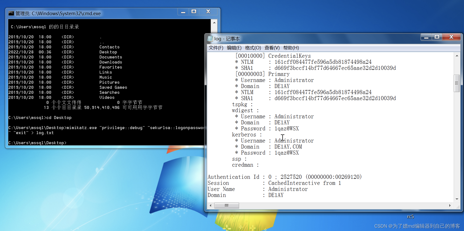Open the 查看(V) menu in Notepad
The width and height of the screenshot is (464, 231).
point(272,48)
